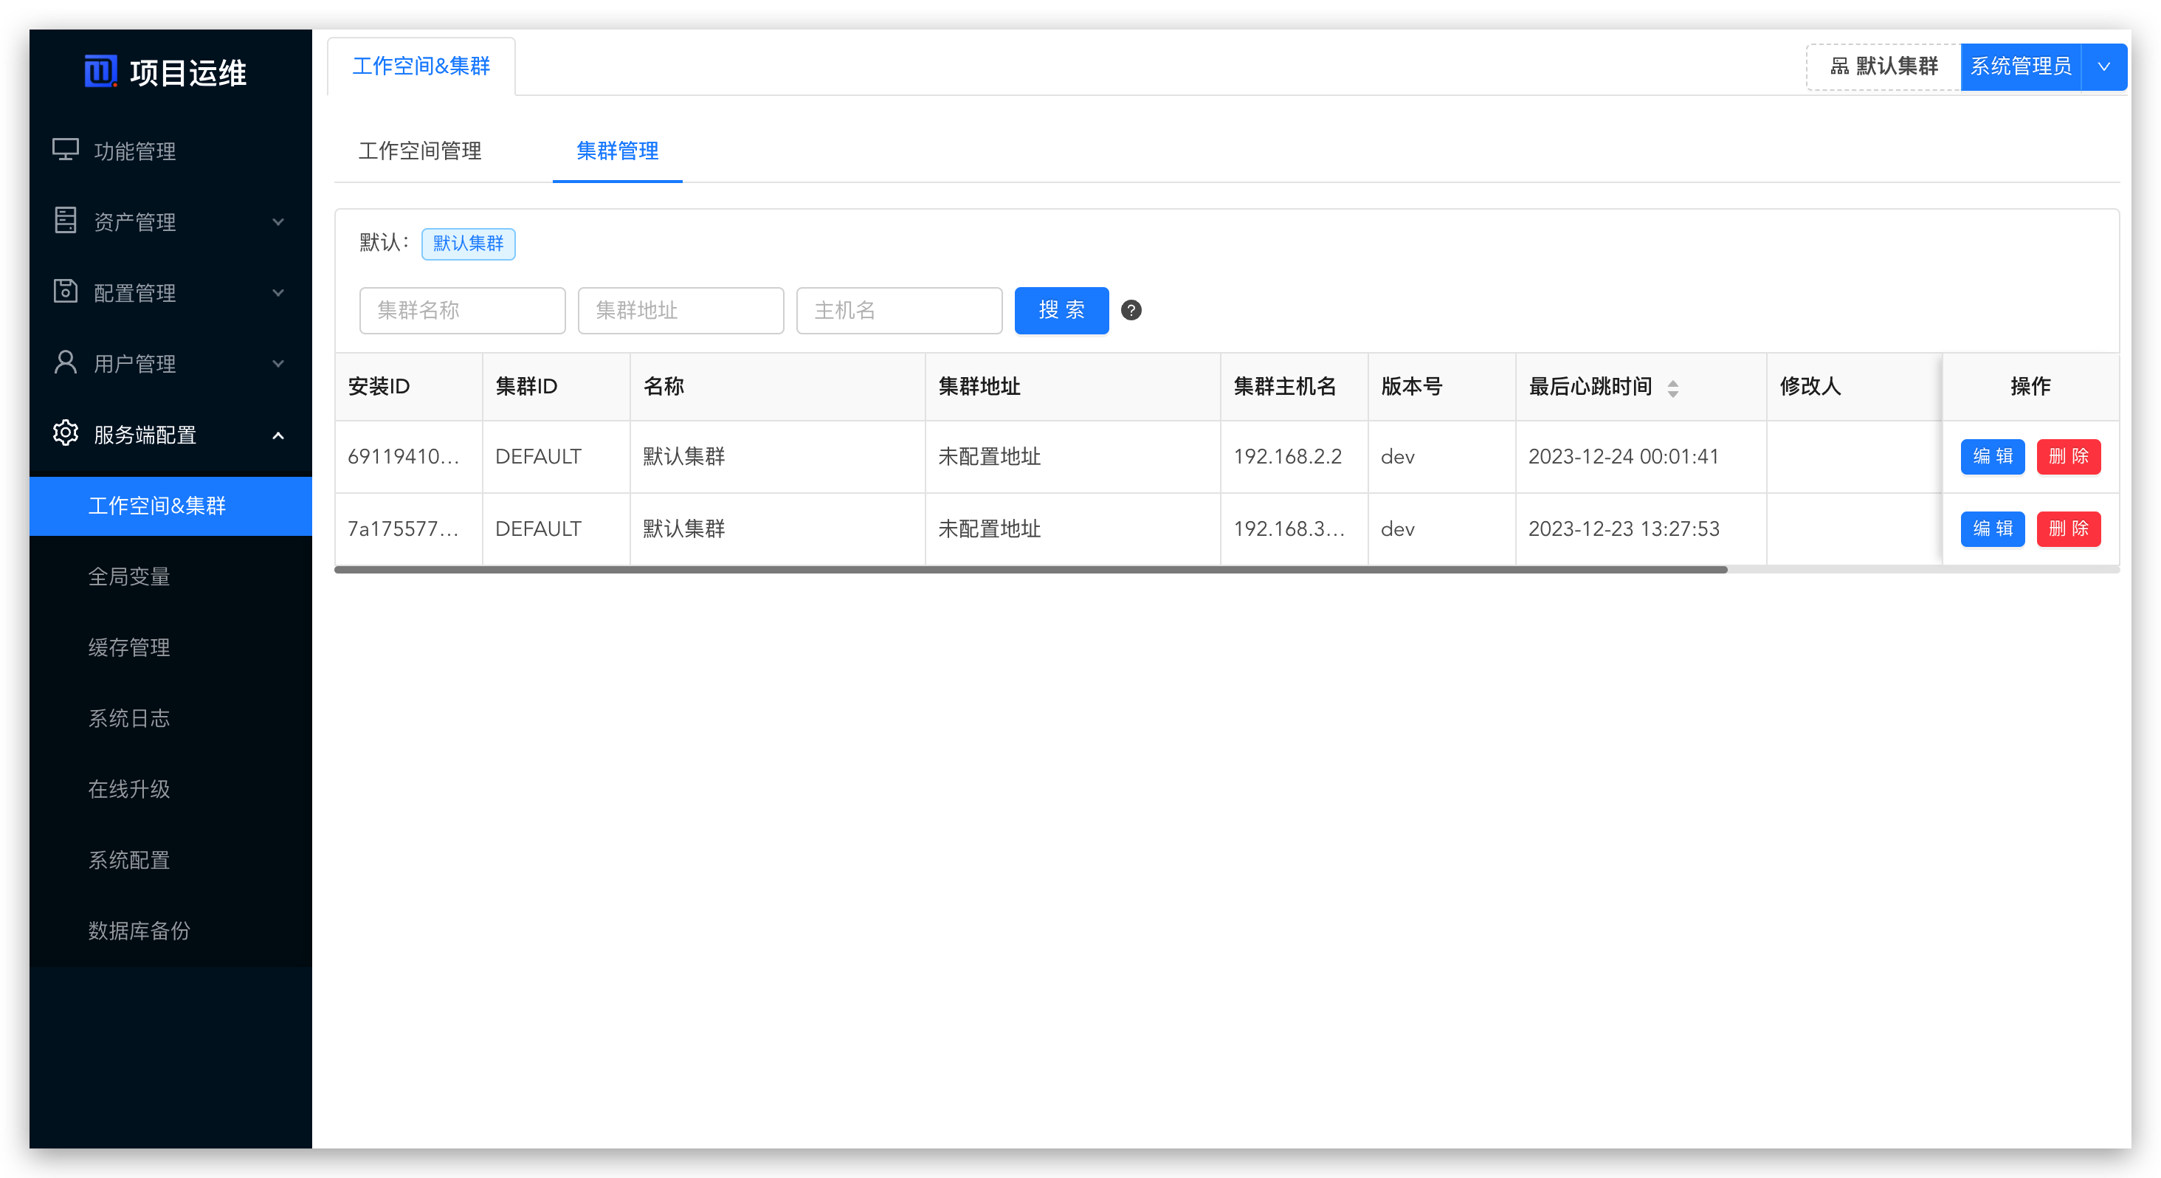The width and height of the screenshot is (2161, 1178).
Task: Select the 集群管理 tab
Action: click(x=618, y=152)
